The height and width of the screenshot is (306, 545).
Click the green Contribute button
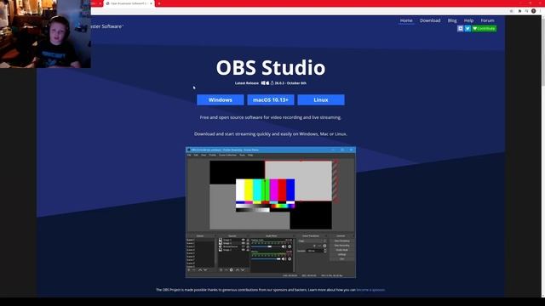tap(484, 28)
